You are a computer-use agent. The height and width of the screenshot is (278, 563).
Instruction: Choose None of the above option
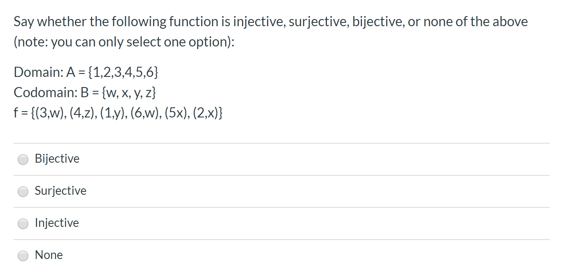pyautogui.click(x=23, y=256)
